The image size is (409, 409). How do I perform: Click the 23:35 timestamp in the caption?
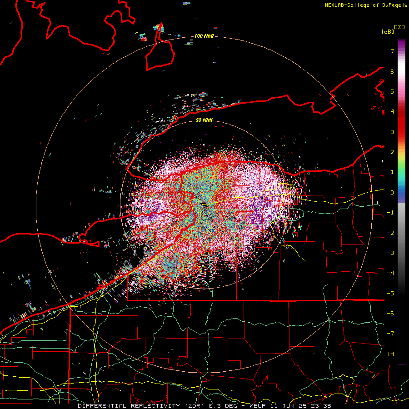coord(322,406)
